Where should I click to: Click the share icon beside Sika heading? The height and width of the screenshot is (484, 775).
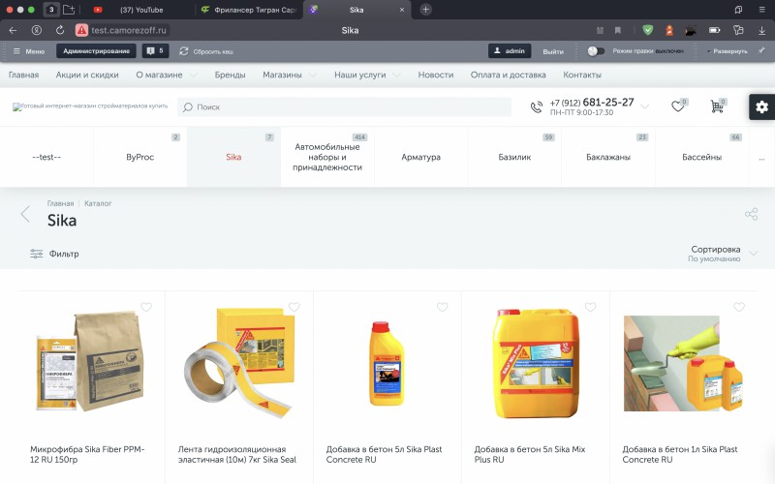(x=752, y=214)
